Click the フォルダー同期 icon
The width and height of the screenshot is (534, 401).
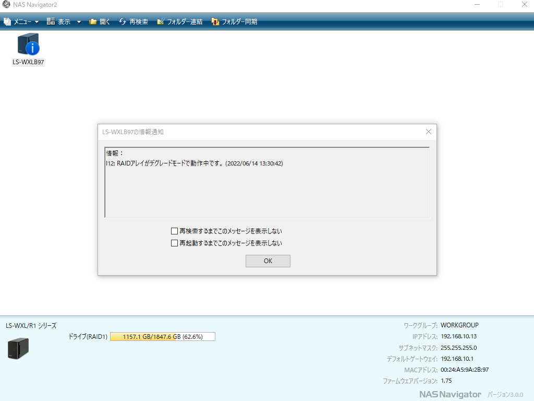[215, 22]
